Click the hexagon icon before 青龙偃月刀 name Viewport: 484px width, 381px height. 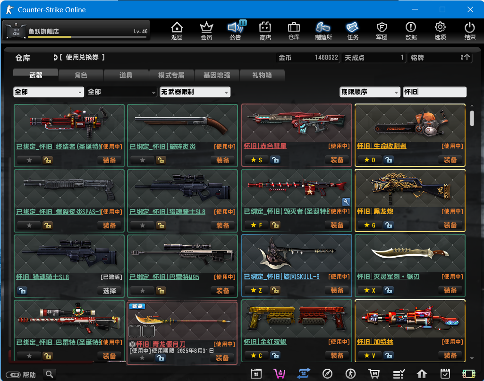[x=132, y=344]
